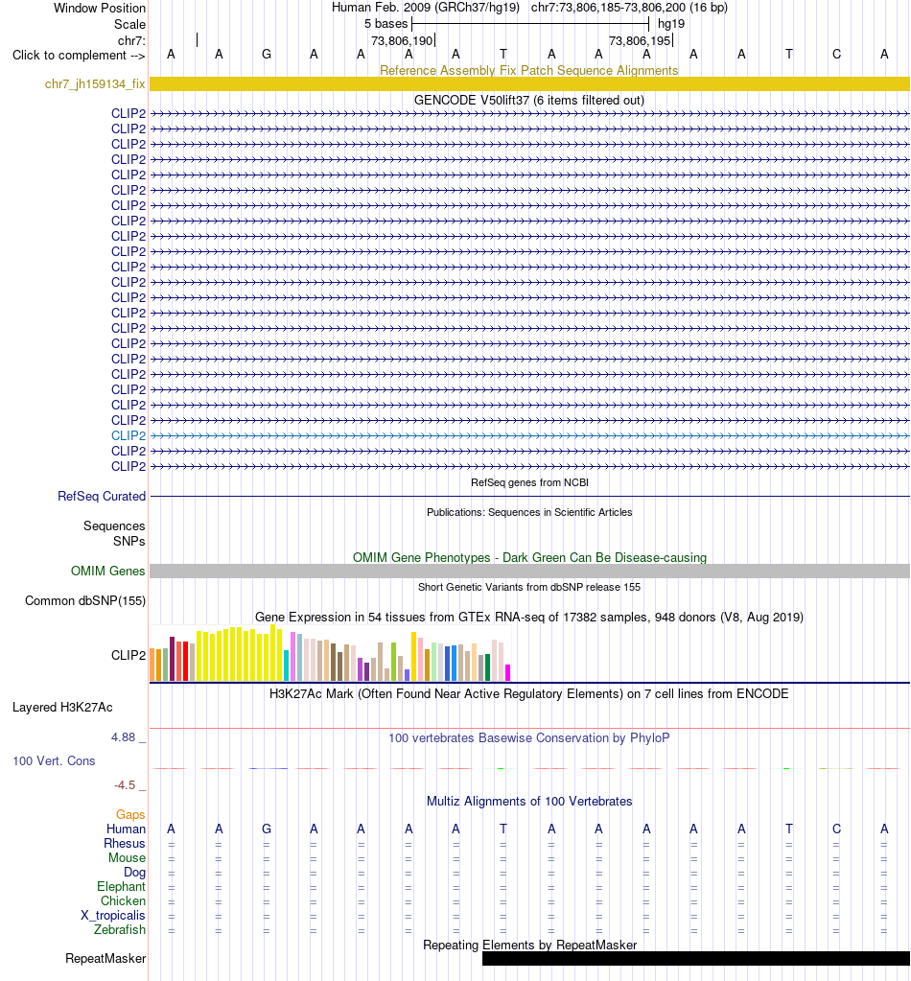Click the -4.5 lower scale value
The height and width of the screenshot is (981, 911).
[125, 785]
